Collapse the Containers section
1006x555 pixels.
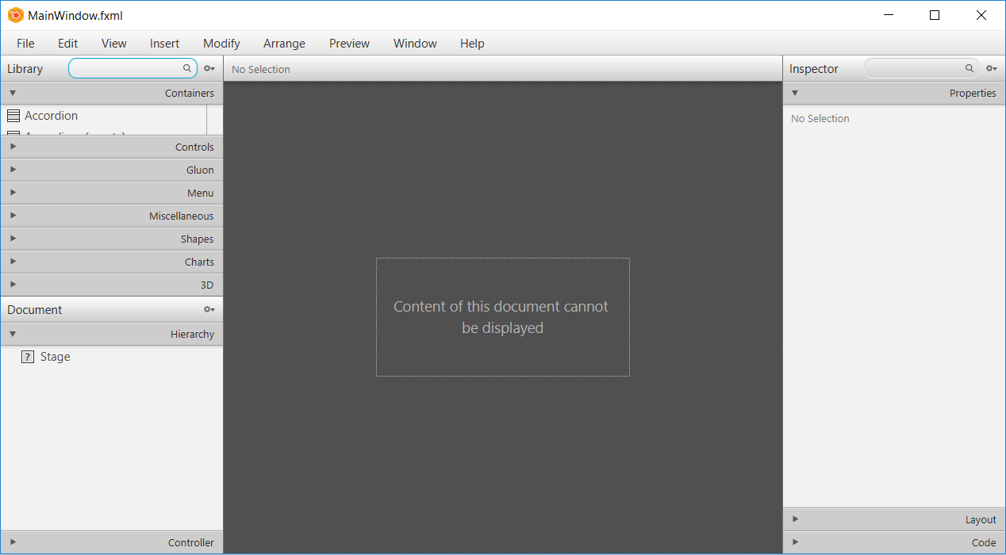[x=13, y=93]
